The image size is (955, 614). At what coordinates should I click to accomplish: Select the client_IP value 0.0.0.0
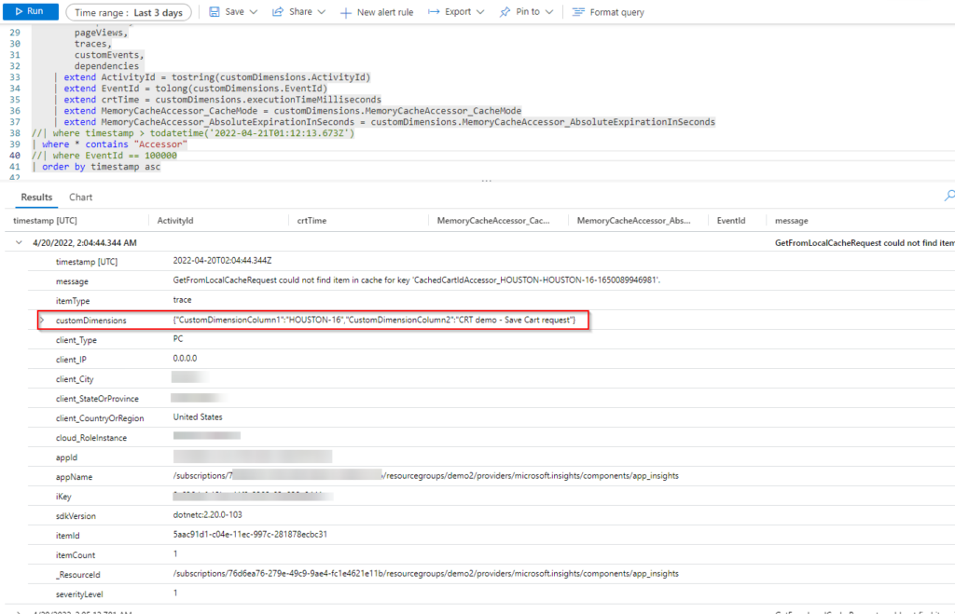point(185,359)
